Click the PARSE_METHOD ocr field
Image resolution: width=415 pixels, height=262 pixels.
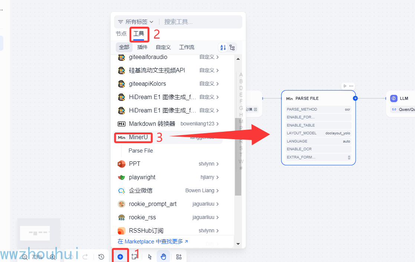(x=318, y=109)
